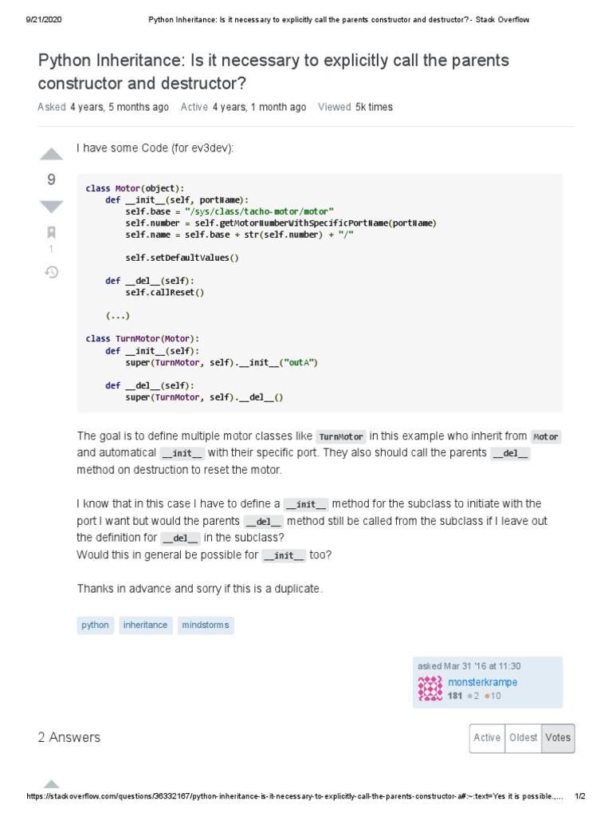
Task: Visit monsterkrampe's user profile link
Action: [x=482, y=682]
